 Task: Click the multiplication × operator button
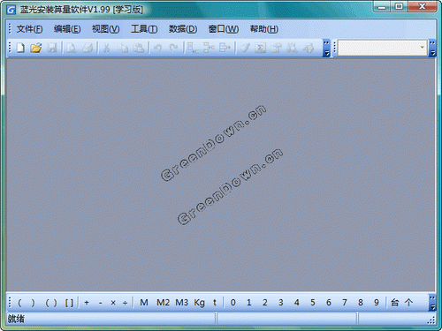[113, 303]
